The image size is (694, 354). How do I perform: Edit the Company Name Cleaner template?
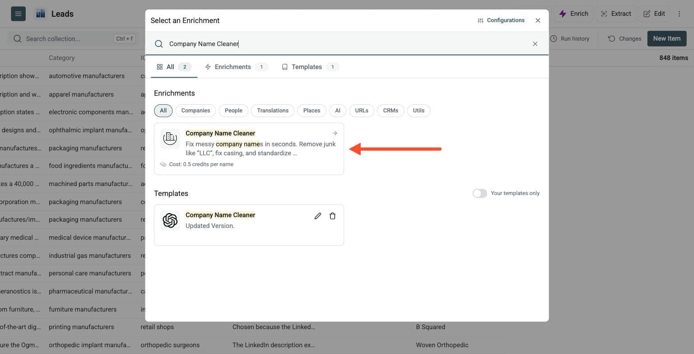tap(318, 216)
